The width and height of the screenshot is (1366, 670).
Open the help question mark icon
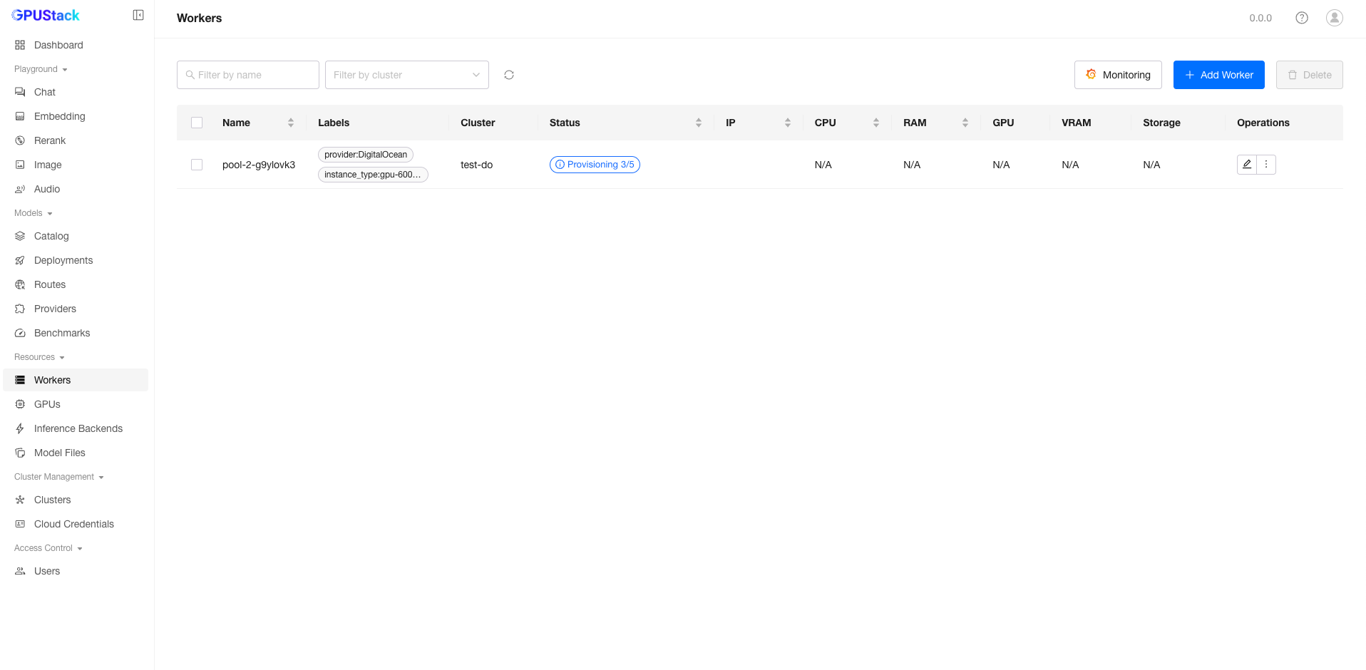[x=1302, y=18]
